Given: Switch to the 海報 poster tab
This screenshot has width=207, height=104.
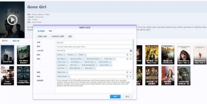Looking at the screenshot, I should [50, 31].
